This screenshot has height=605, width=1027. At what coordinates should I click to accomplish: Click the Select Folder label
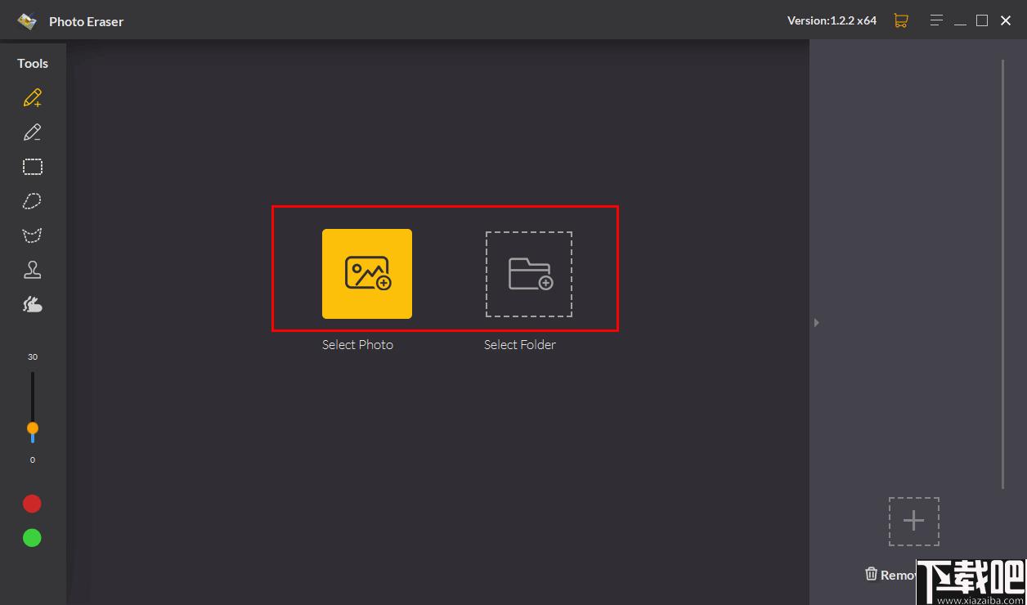click(x=520, y=345)
